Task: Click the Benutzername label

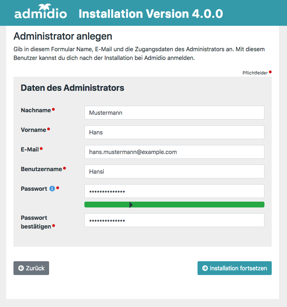Action: pos(41,169)
